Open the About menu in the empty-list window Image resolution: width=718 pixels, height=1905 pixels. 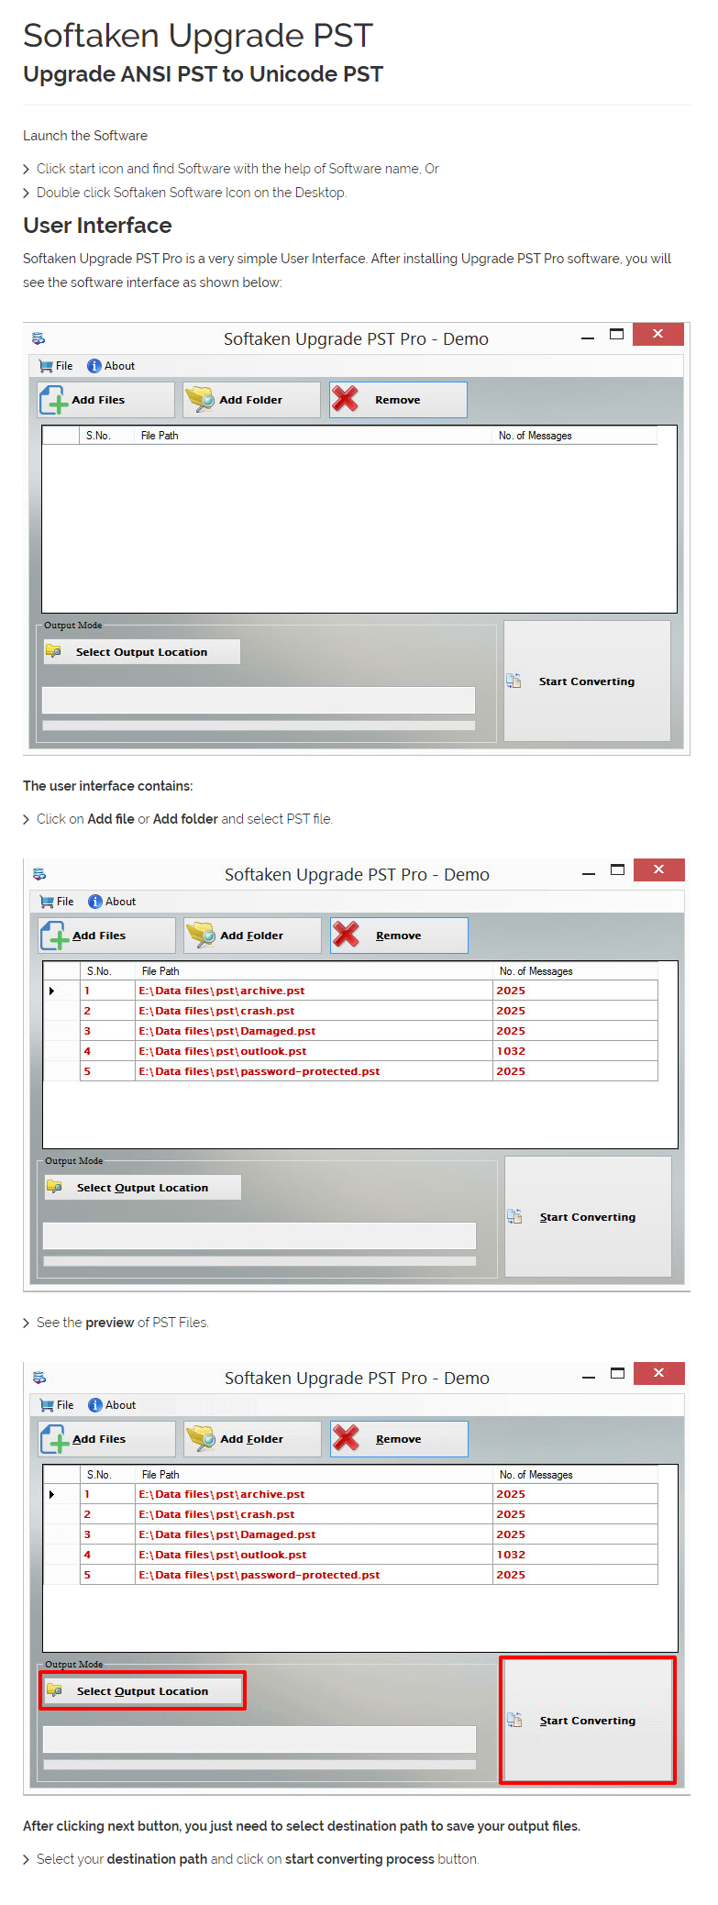pos(111,366)
